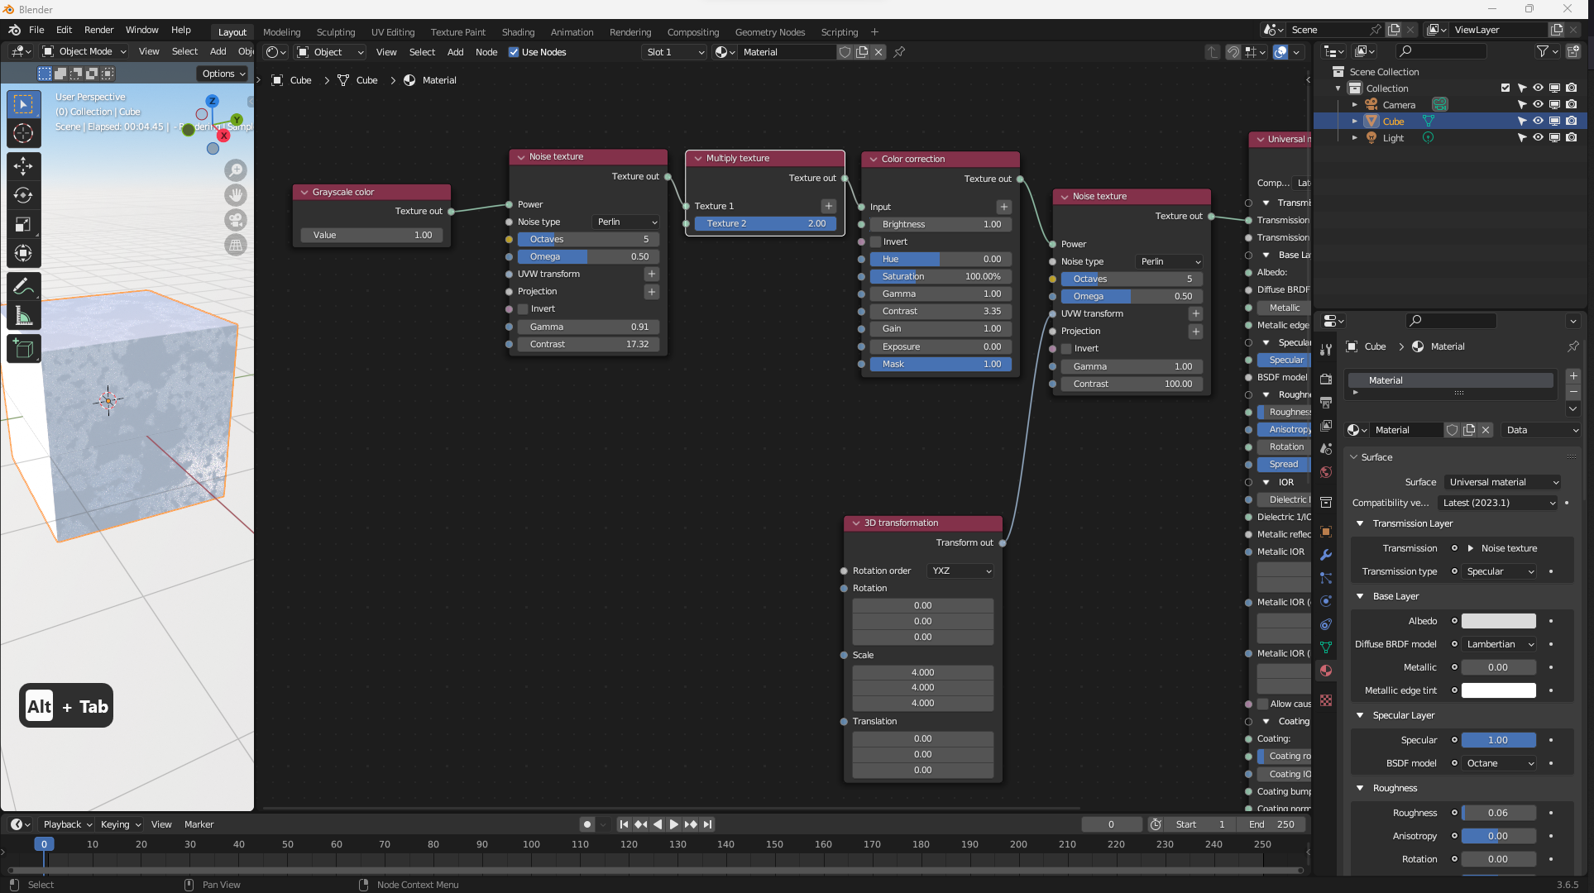Open the Modifiers wrench properties tab
The width and height of the screenshot is (1594, 893).
[1326, 555]
